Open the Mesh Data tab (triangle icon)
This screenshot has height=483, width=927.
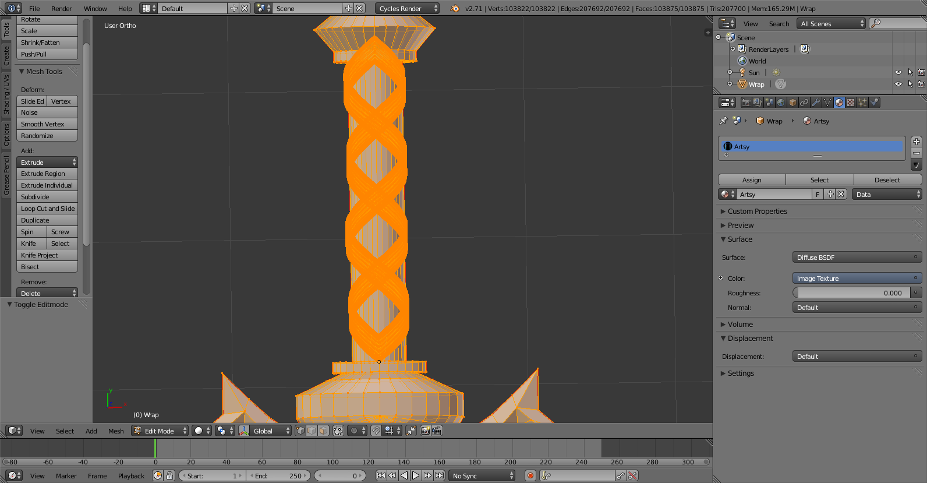(827, 103)
